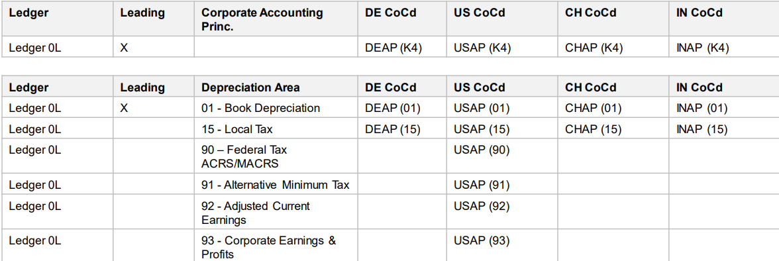
Task: Click 92 - Adjusted Current Earnings cell
Action: (x=276, y=213)
